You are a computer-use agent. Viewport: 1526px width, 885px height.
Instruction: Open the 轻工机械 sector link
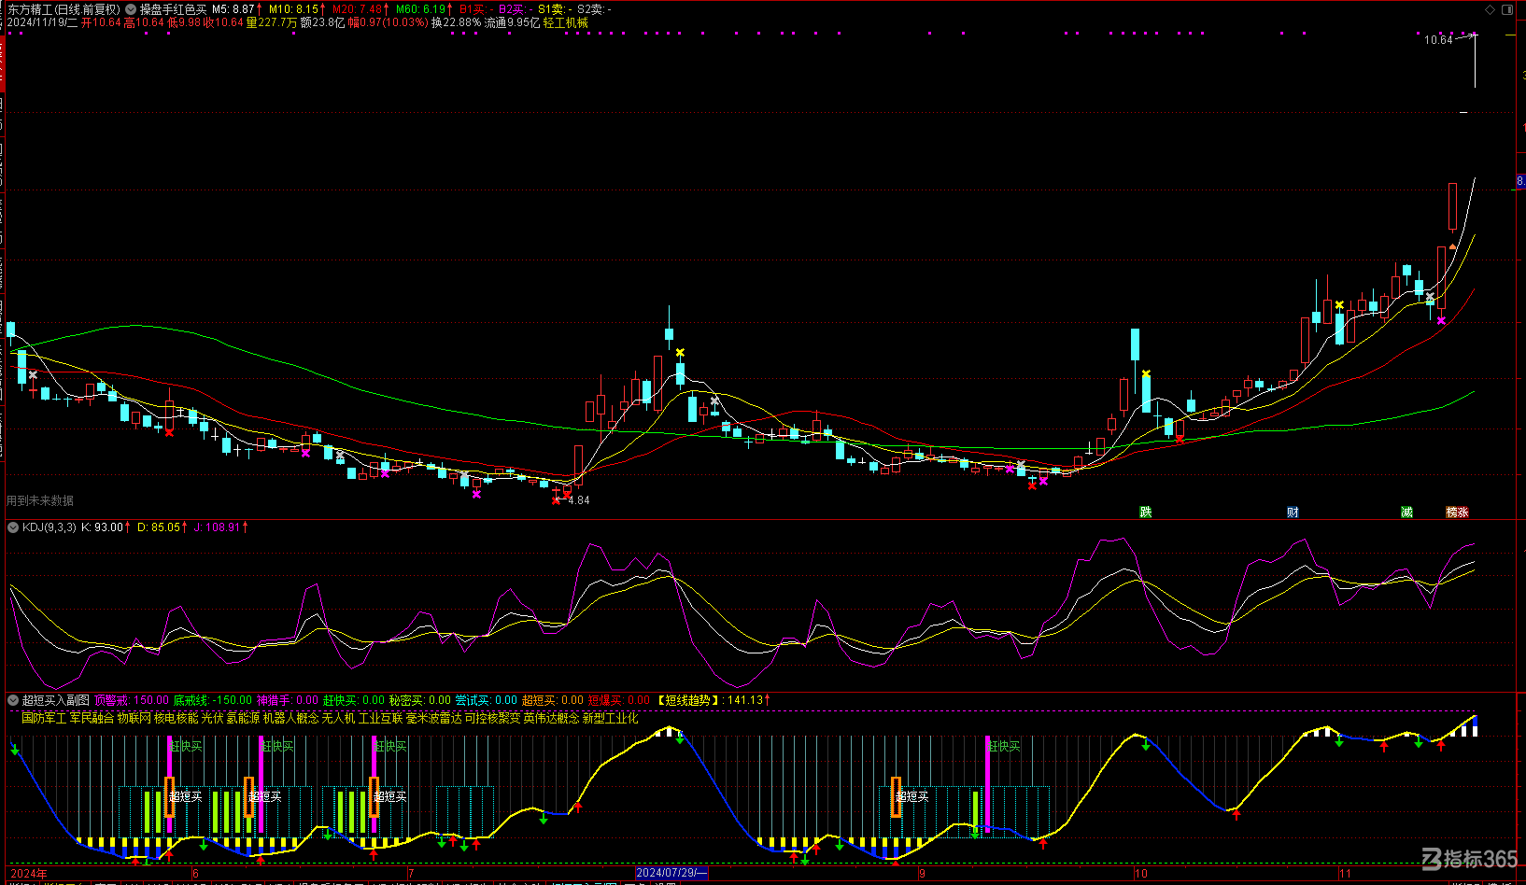point(565,22)
